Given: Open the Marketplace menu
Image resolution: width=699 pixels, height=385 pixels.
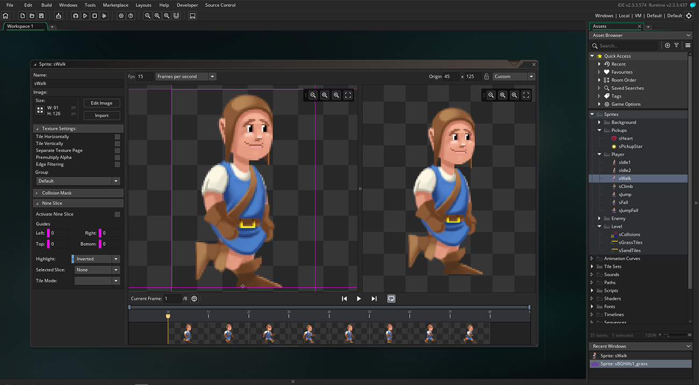Looking at the screenshot, I should pyautogui.click(x=116, y=5).
